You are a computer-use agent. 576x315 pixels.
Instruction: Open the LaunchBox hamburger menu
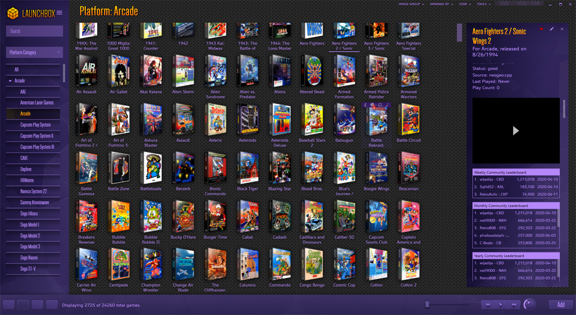click(59, 13)
